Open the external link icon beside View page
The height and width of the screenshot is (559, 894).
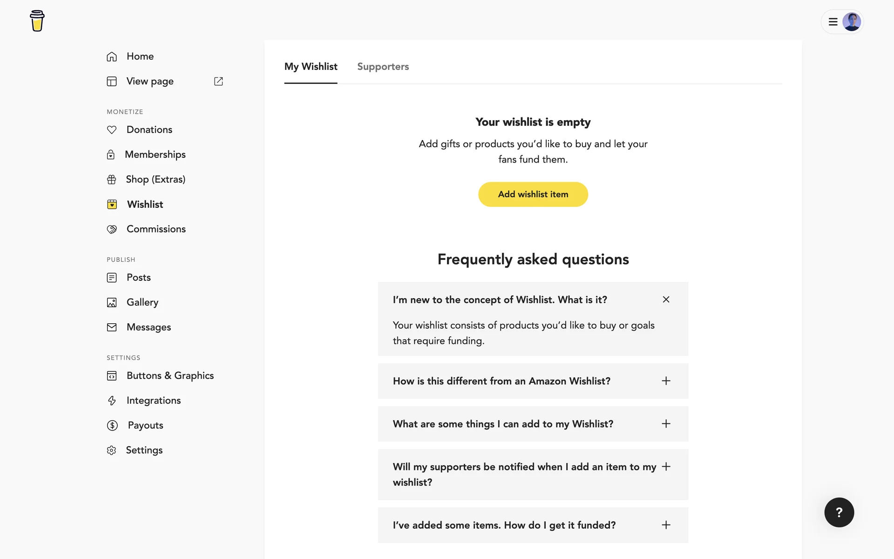[x=218, y=81]
